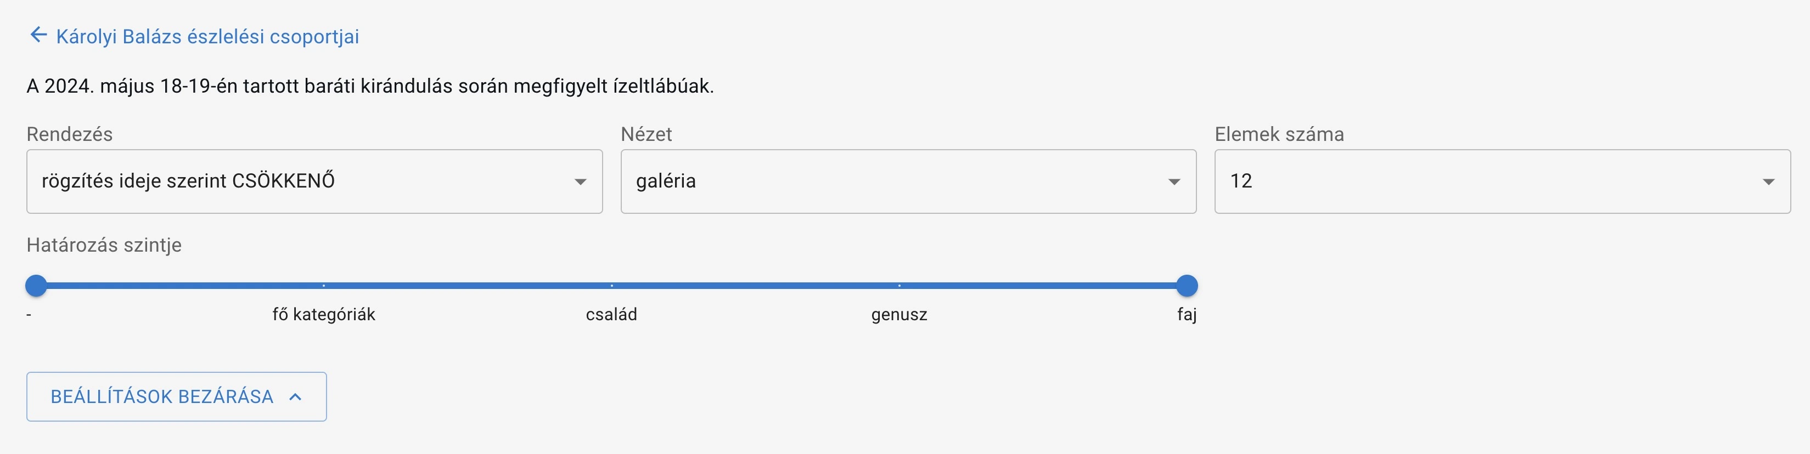This screenshot has width=1810, height=454.
Task: Click the back arrow to return
Action: click(x=37, y=35)
